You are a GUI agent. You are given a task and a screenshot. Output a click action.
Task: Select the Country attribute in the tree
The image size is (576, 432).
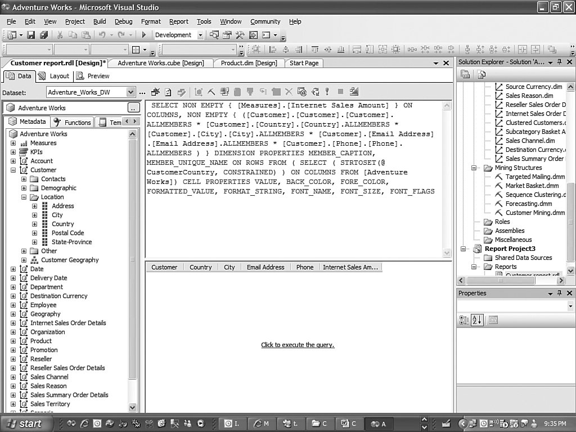[63, 224]
